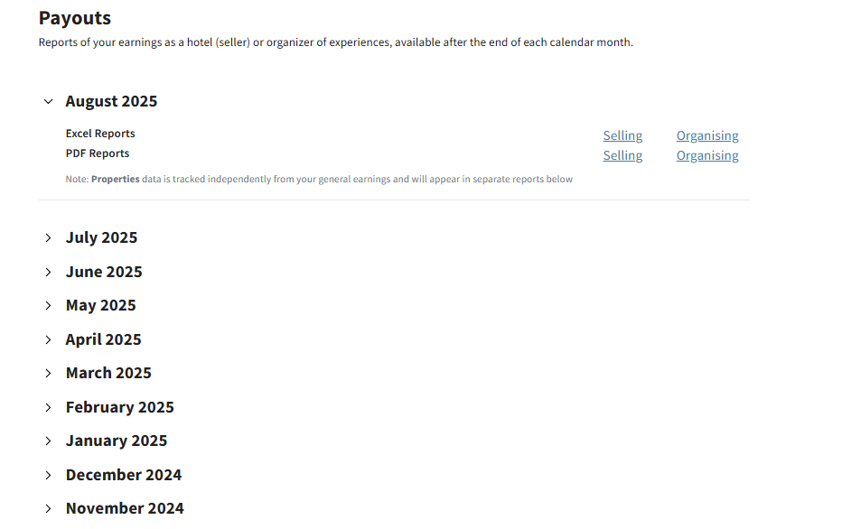Click the arrow icon next to February 2025

[48, 407]
